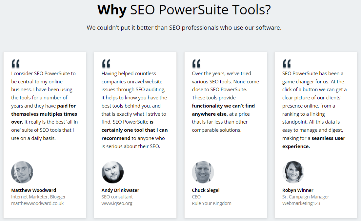Click the quote mark icon in Robyn Winner's card
The height and width of the screenshot is (221, 361).
(287, 63)
